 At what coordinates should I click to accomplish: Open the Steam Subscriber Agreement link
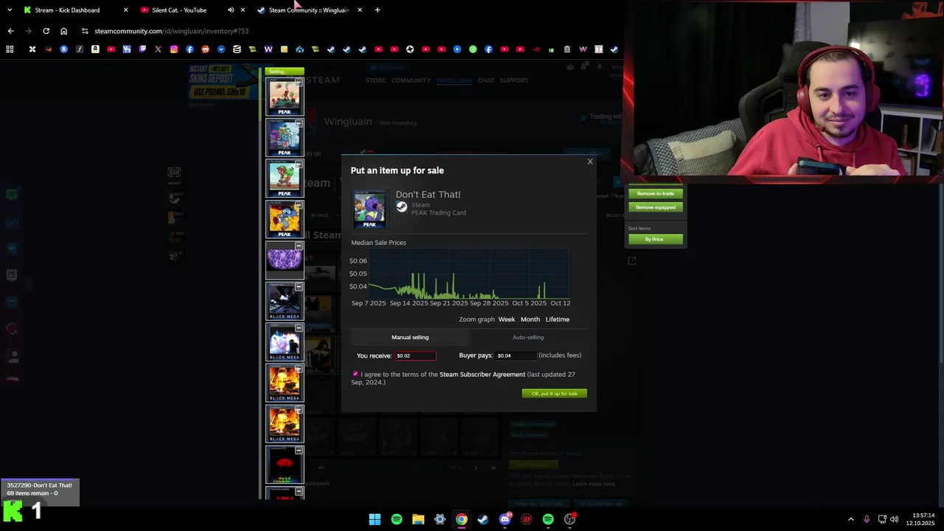482,374
